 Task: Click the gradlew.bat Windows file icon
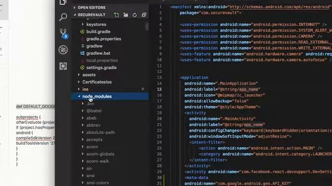(x=82, y=53)
